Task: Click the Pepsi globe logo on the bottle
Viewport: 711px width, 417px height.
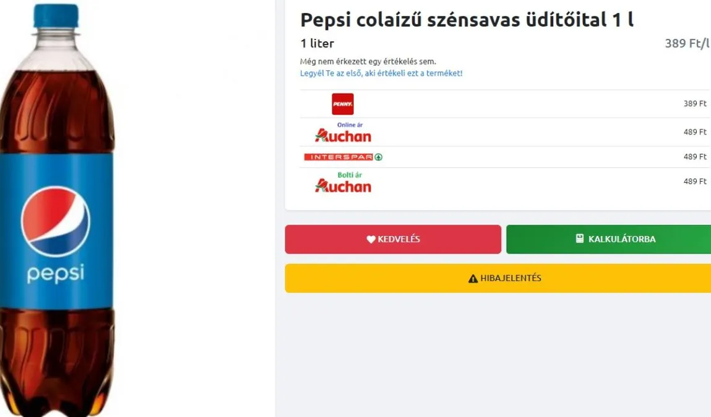Action: (x=56, y=221)
